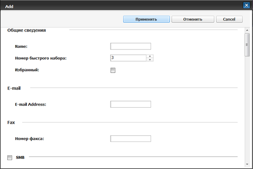Screen dimensions: 253x169
Task: Click the SMB section label
Action: tap(20, 158)
